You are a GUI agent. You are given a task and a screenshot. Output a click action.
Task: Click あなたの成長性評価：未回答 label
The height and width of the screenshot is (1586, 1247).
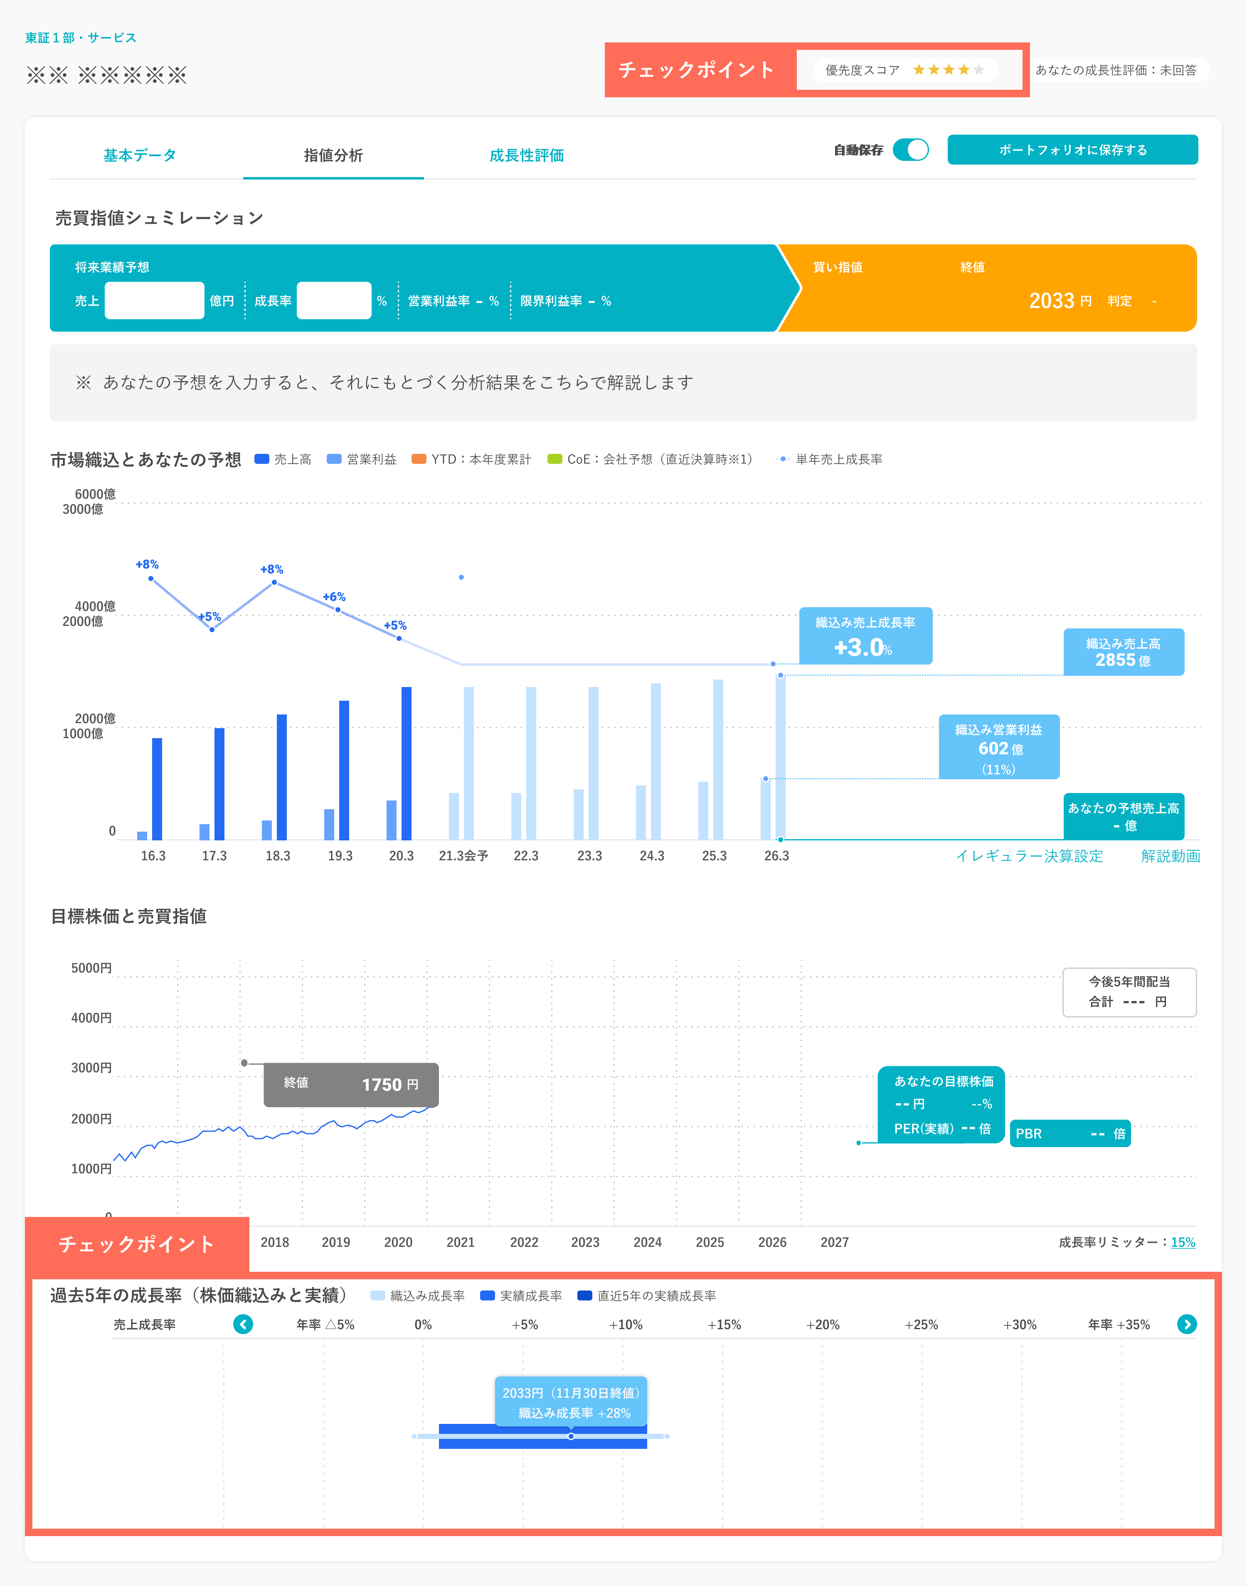coord(1116,70)
